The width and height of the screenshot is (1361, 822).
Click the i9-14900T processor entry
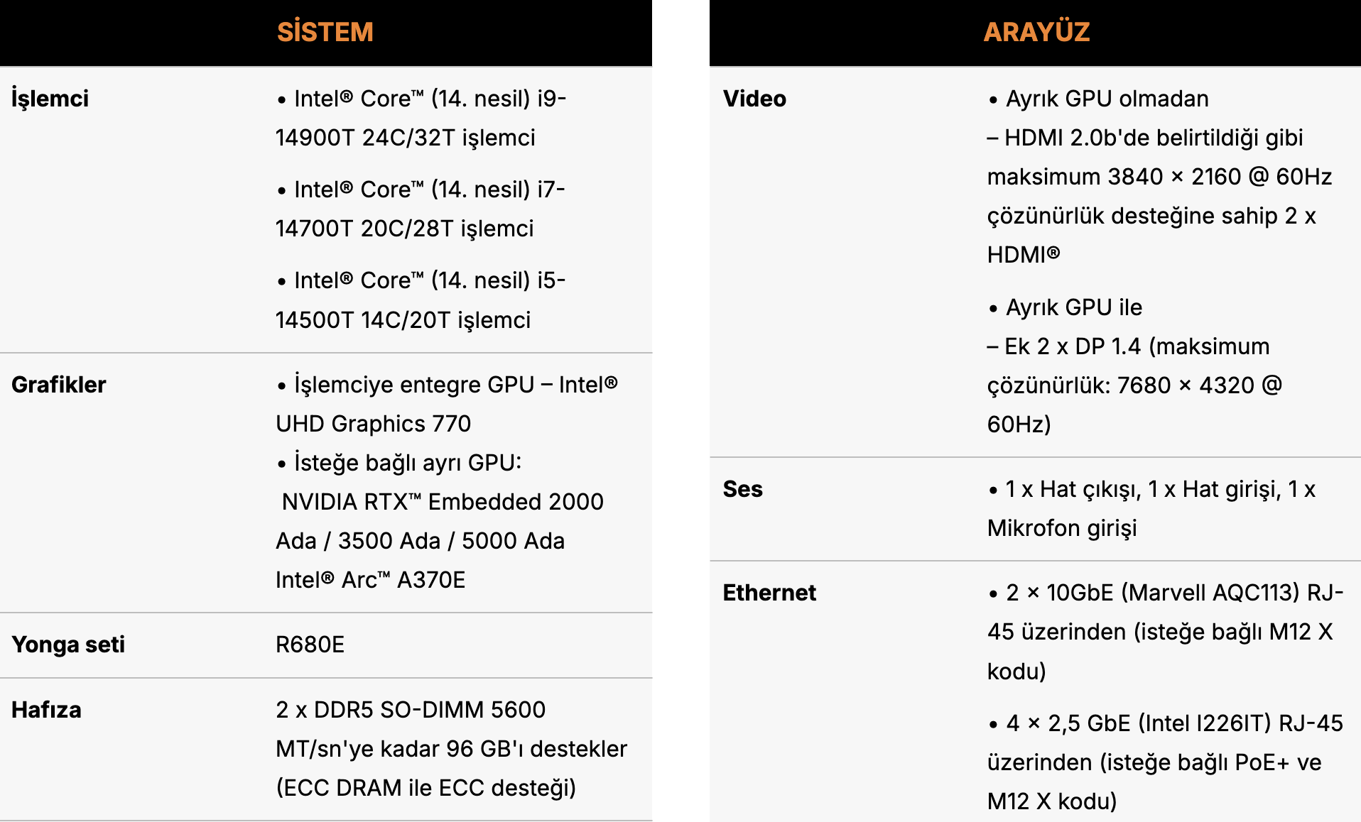pyautogui.click(x=421, y=118)
